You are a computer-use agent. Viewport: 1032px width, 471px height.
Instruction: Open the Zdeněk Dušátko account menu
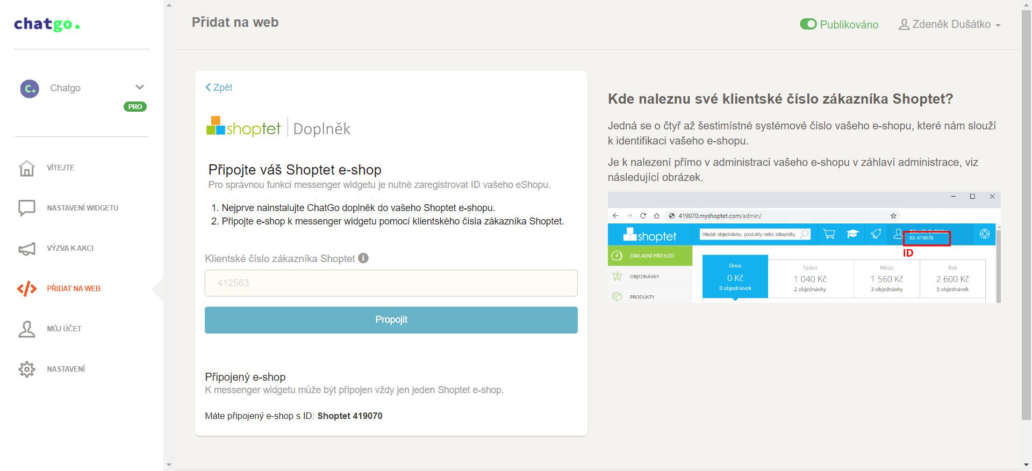pos(950,25)
